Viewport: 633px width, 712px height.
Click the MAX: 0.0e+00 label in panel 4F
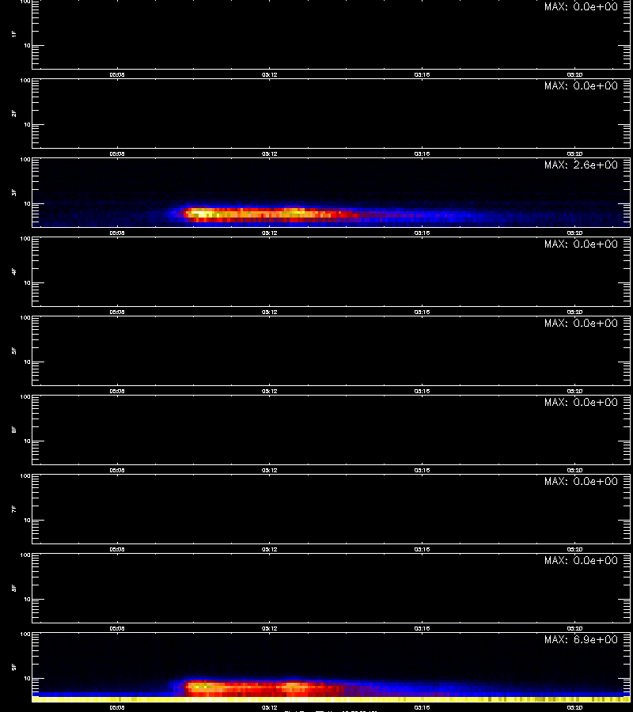[581, 244]
